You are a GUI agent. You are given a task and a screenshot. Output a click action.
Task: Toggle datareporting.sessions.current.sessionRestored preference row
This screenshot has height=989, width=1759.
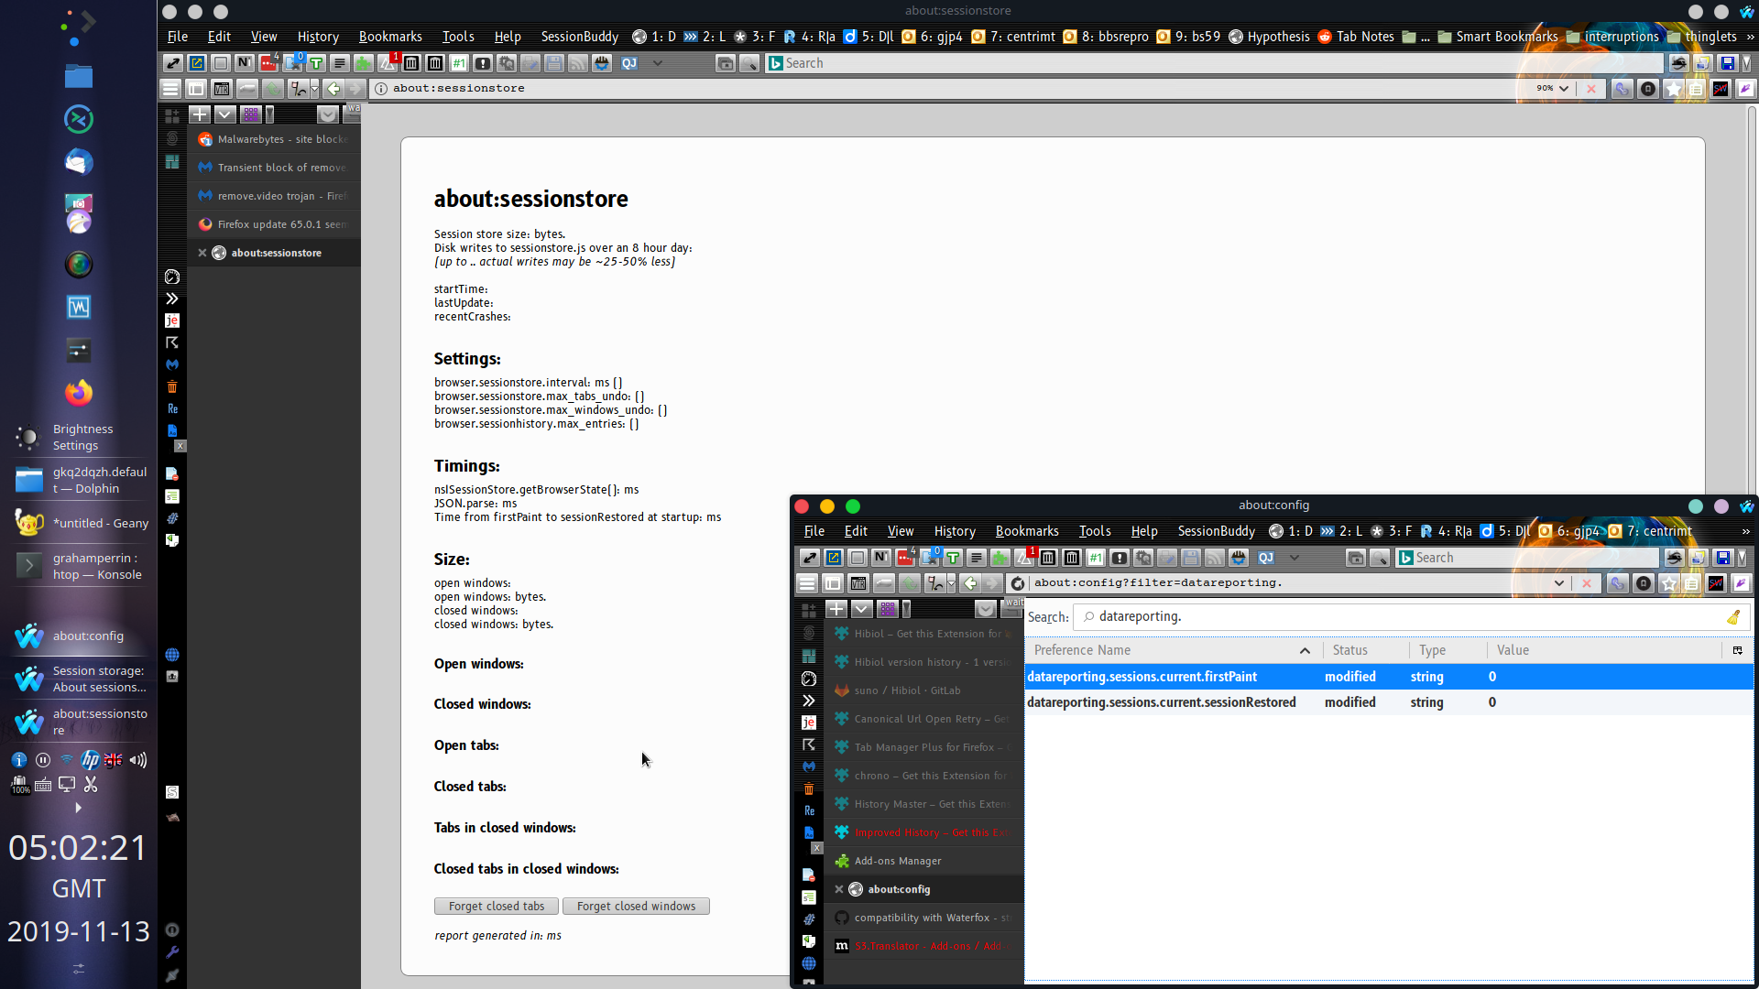coord(1162,702)
